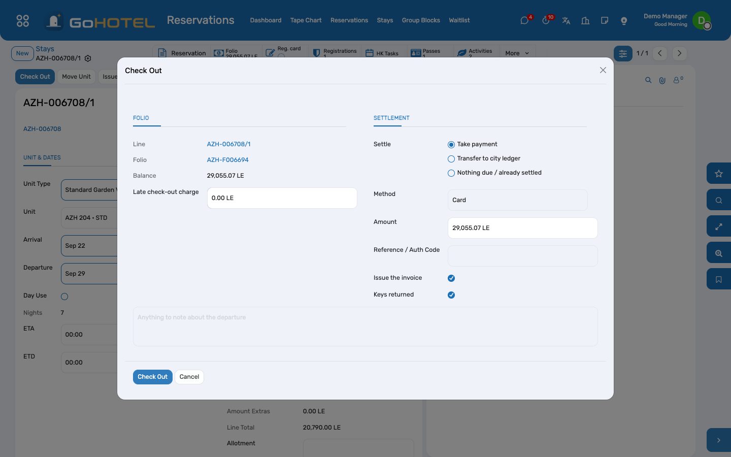Open the Tape Chart menu item
This screenshot has height=457, width=731.
(x=306, y=20)
